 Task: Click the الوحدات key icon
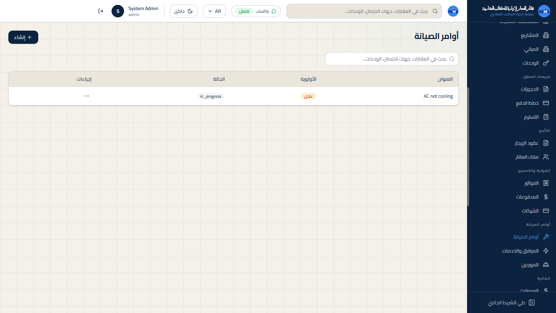546,63
